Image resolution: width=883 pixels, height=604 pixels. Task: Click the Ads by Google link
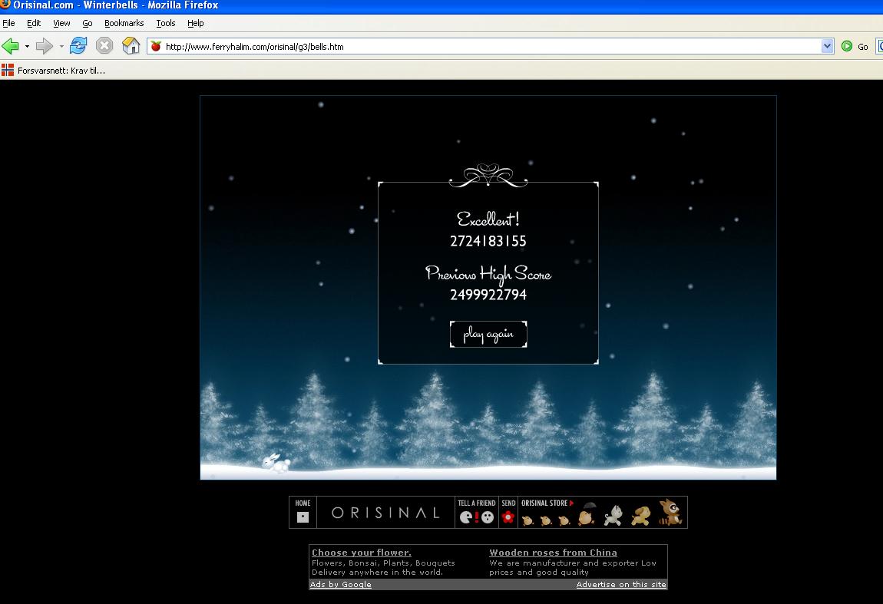pos(341,584)
